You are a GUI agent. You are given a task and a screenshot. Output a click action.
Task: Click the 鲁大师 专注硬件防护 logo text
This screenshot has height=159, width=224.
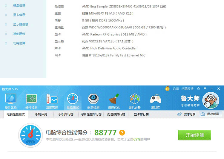(x=190, y=101)
